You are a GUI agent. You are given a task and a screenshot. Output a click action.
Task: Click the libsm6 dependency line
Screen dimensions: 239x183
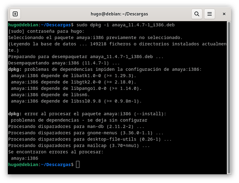coord(50,95)
